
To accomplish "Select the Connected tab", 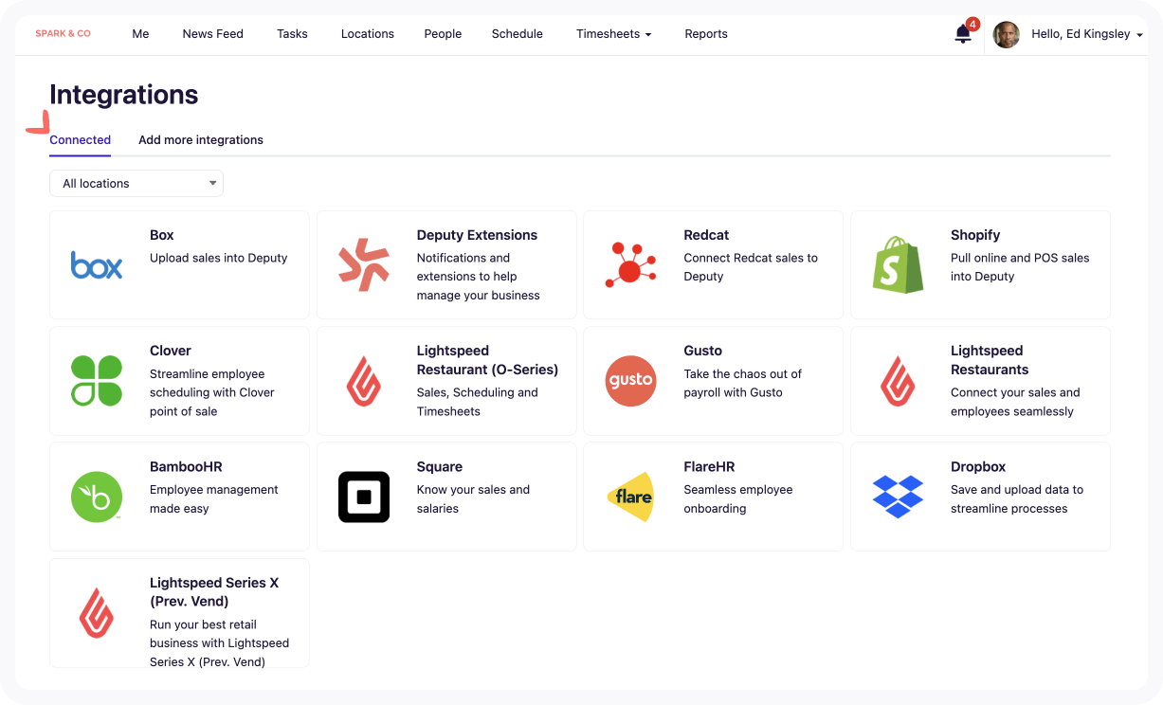I will coord(81,140).
